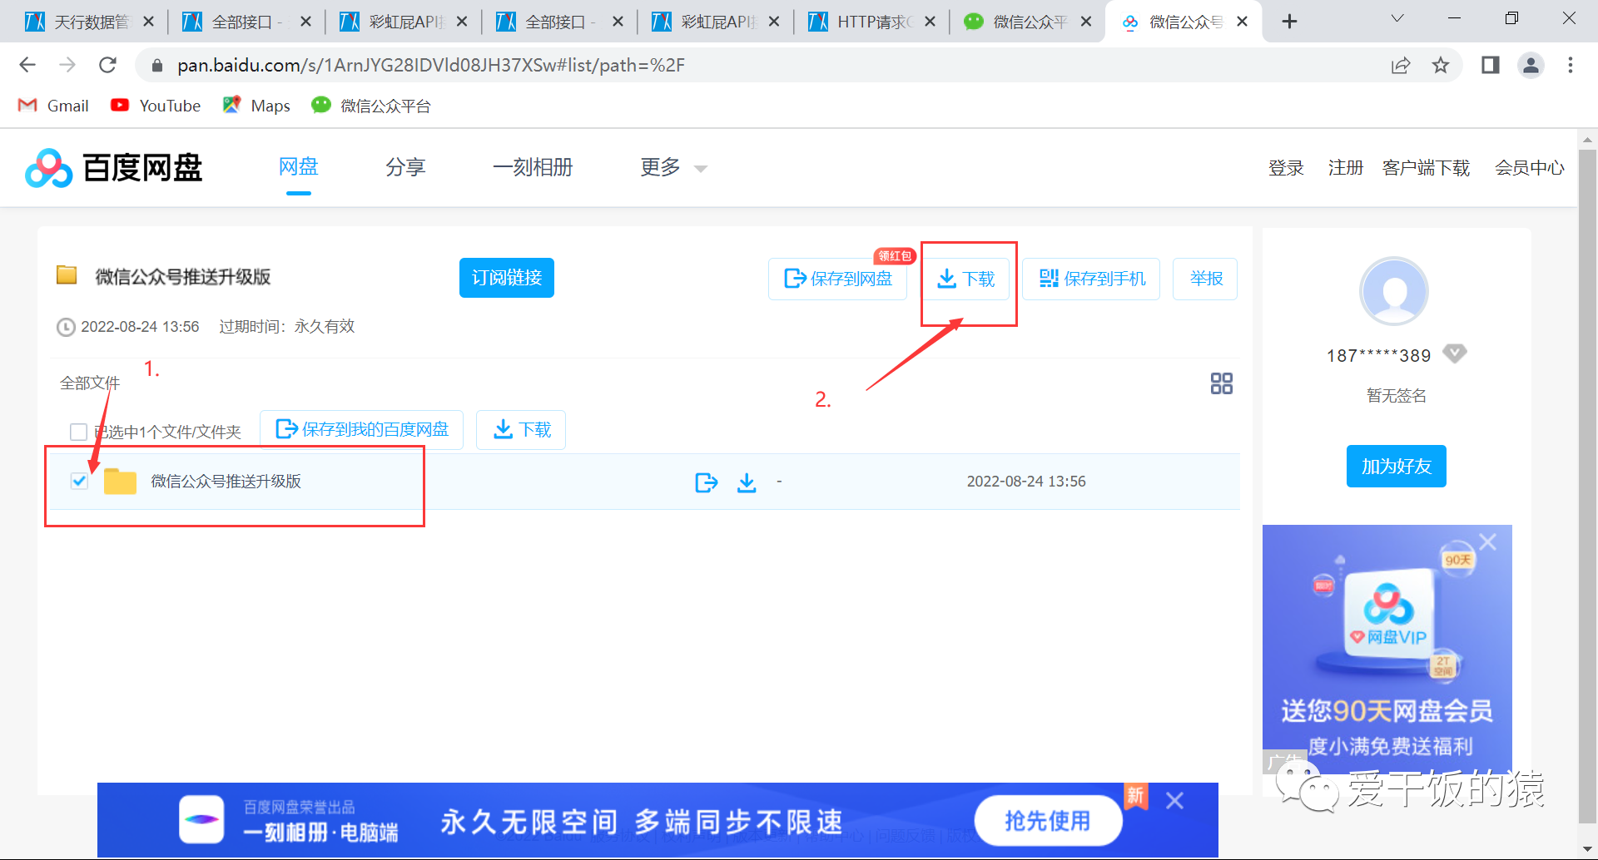Image resolution: width=1598 pixels, height=860 pixels.
Task: Open 一刻相册 navigation item
Action: 533,167
